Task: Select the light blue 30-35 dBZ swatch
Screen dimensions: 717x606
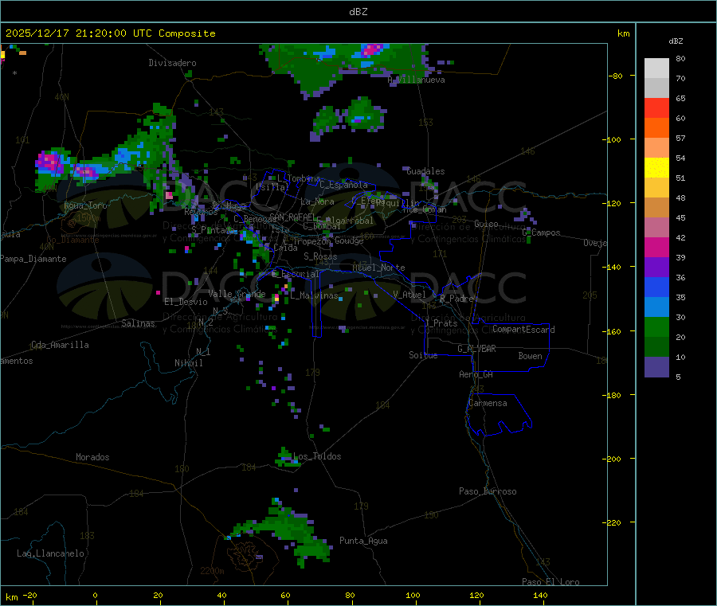Action: 656,307
